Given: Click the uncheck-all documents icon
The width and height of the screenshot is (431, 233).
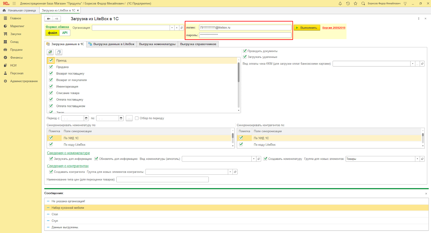Looking at the screenshot, I should pyautogui.click(x=59, y=52).
